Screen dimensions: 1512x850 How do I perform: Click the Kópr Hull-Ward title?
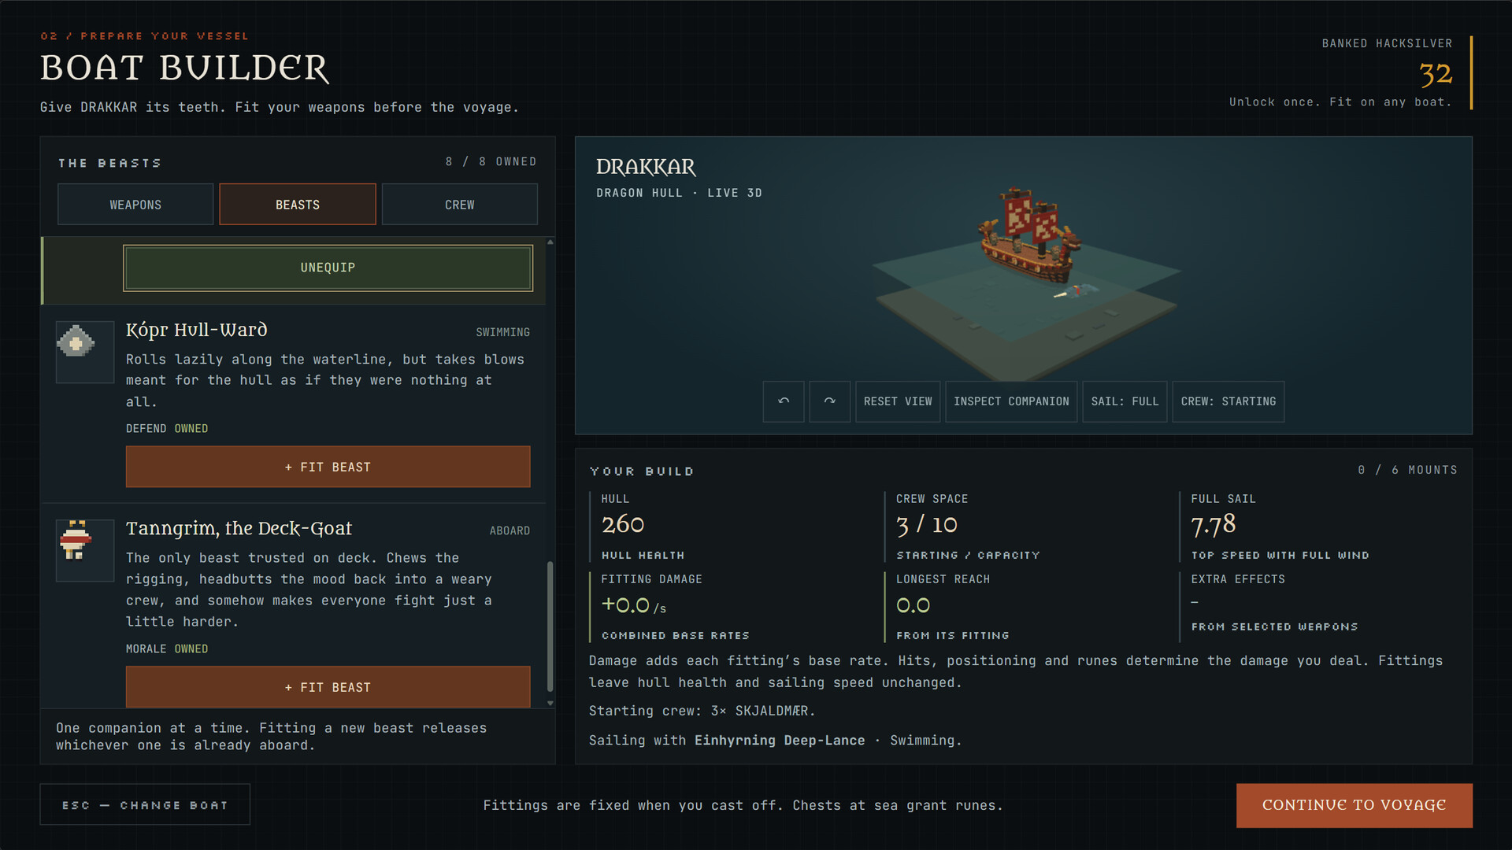(x=197, y=330)
